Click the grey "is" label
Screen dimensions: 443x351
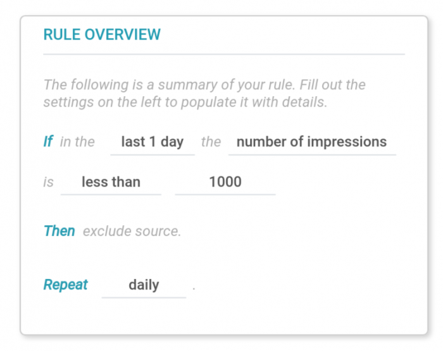pyautogui.click(x=49, y=182)
